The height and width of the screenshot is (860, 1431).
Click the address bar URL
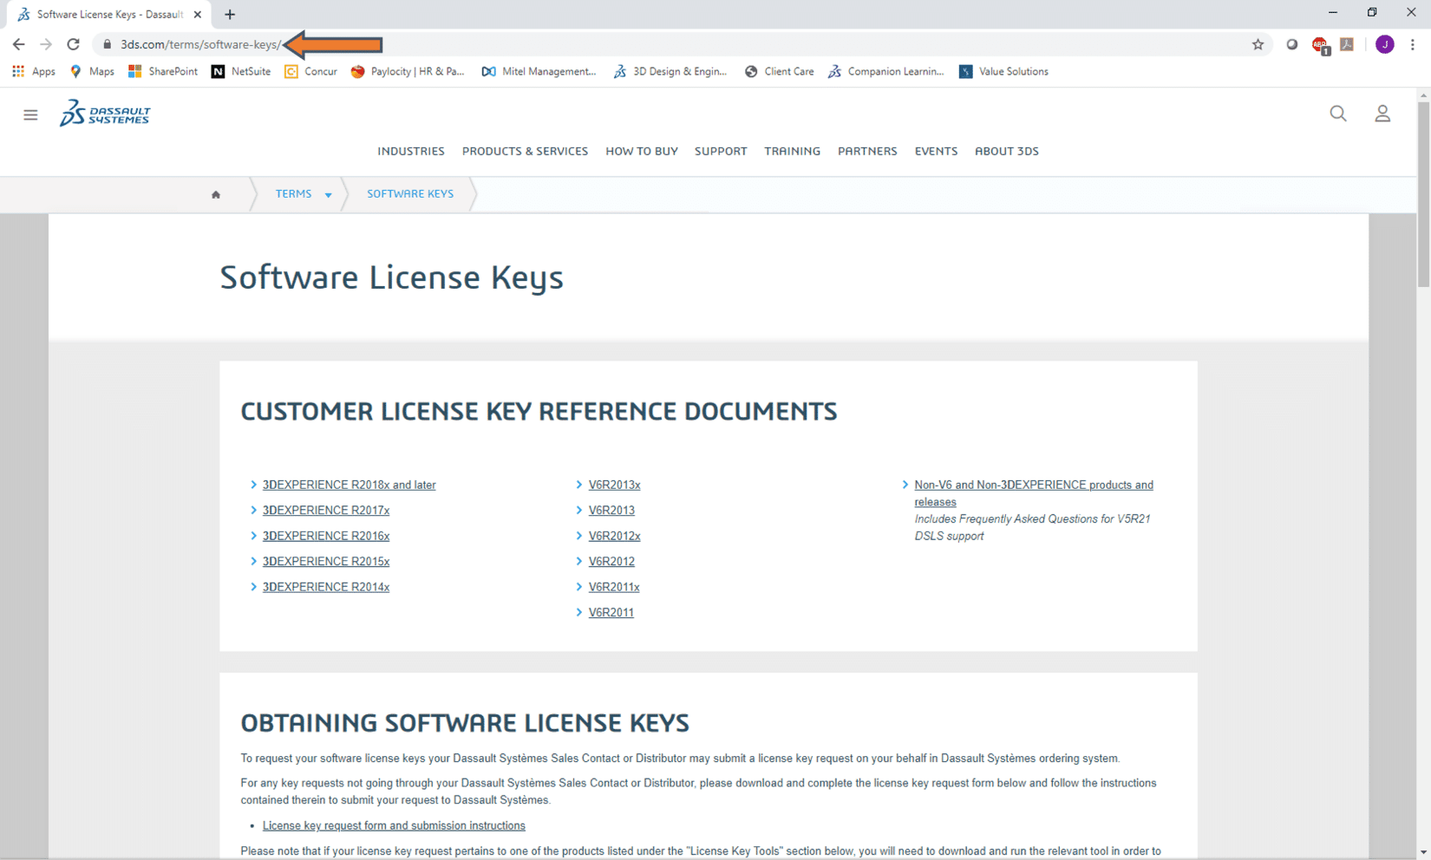tap(200, 44)
